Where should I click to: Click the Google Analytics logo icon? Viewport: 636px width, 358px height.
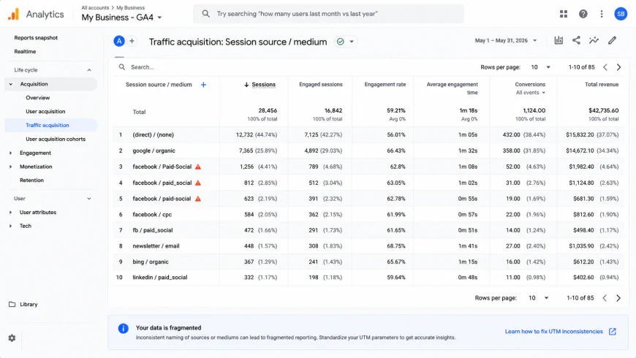13,14
